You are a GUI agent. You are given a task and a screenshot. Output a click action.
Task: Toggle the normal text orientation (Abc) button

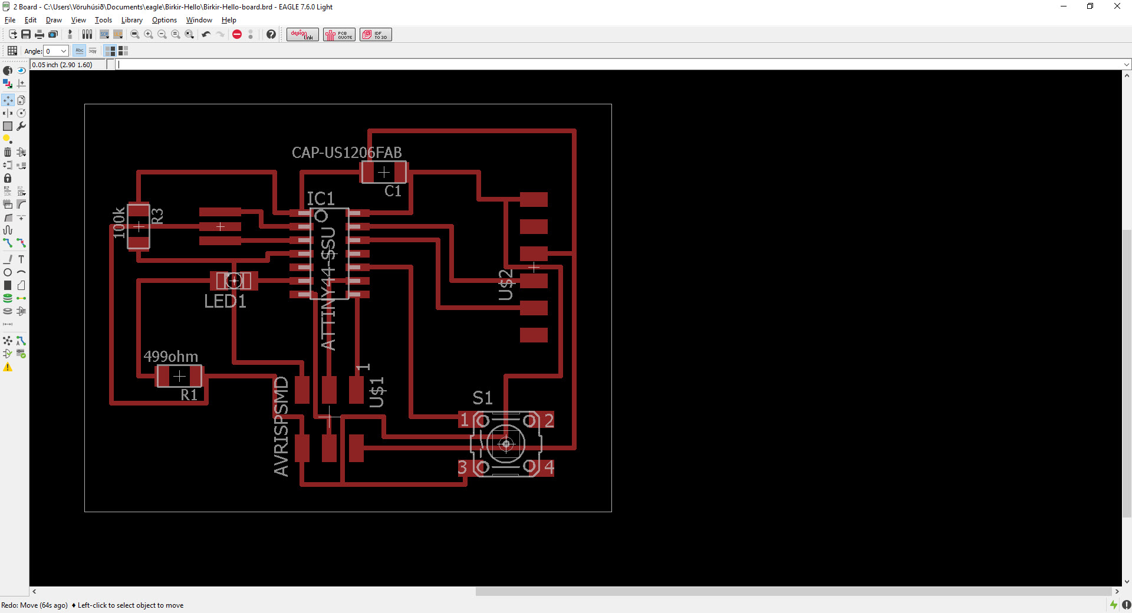pyautogui.click(x=80, y=51)
